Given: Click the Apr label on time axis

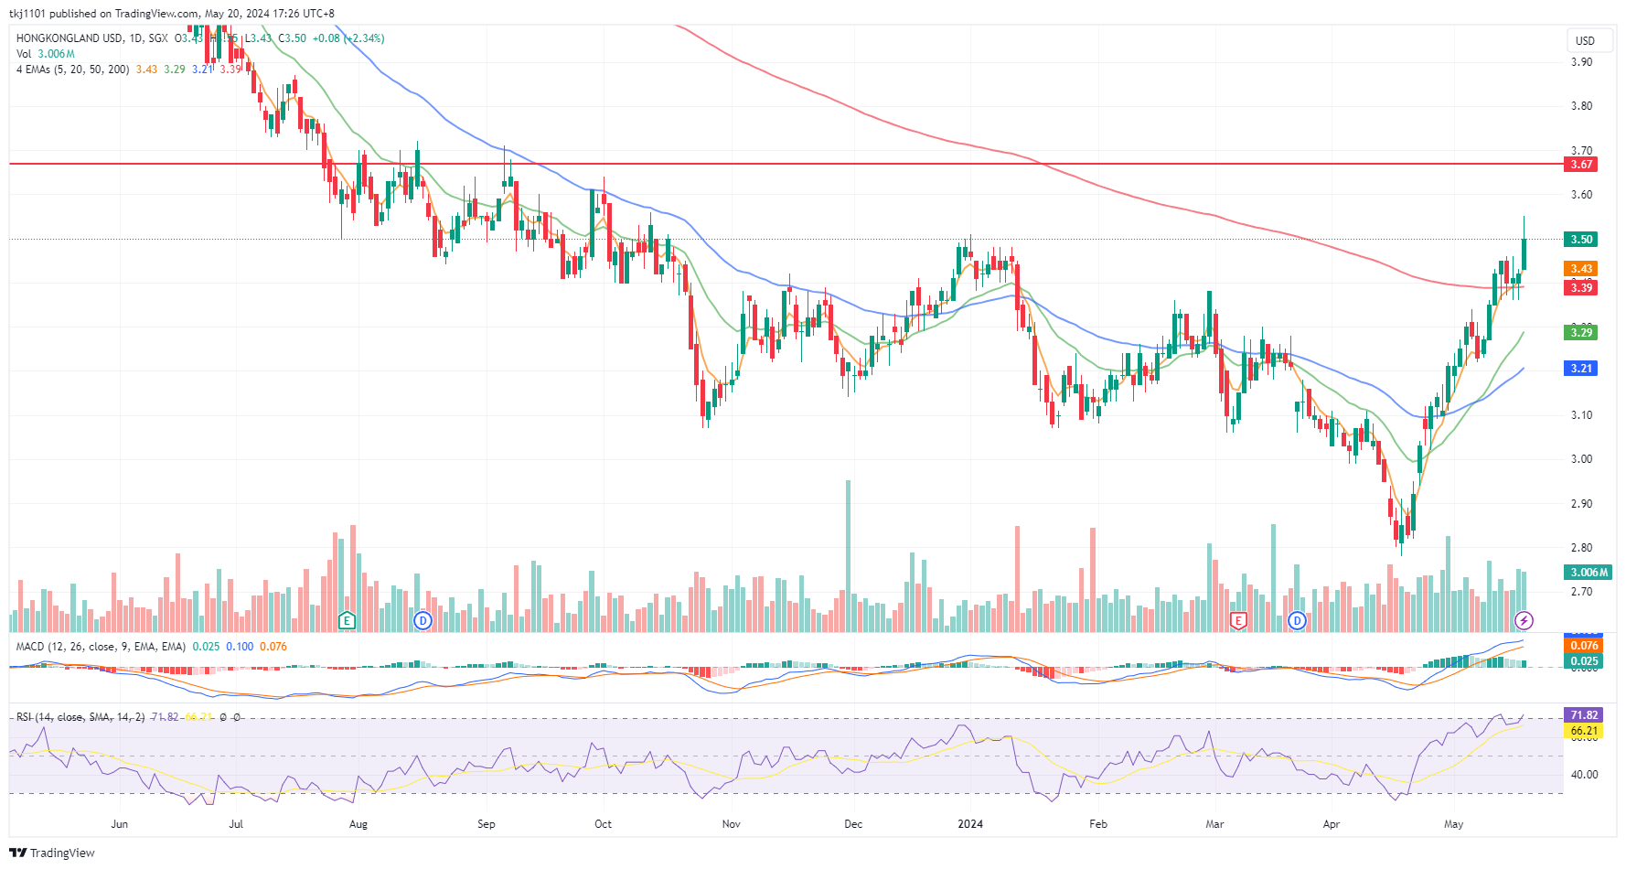Looking at the screenshot, I should tap(1332, 824).
